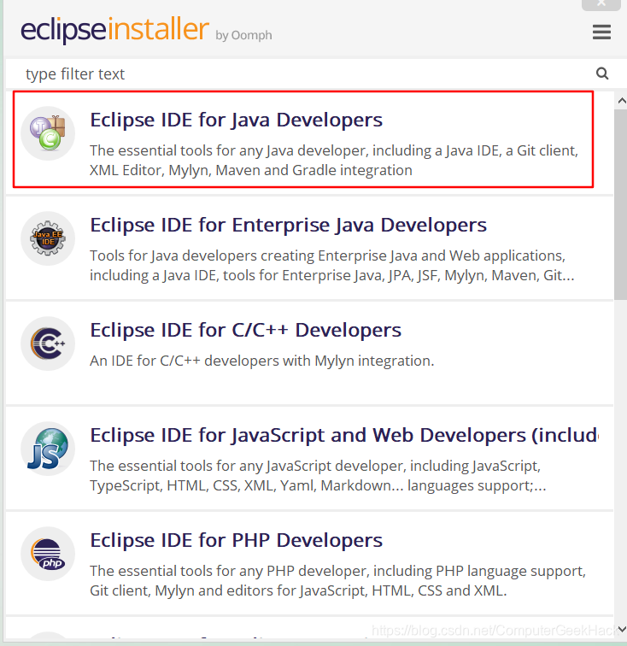Click the scrollbar down arrow
This screenshot has width=627, height=646.
click(x=621, y=629)
